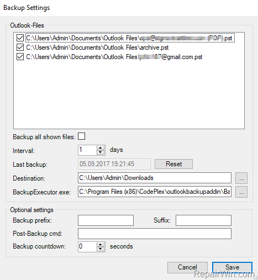Uncheck the archive.pst file checkbox
The width and height of the screenshot is (258, 280).
20,47
